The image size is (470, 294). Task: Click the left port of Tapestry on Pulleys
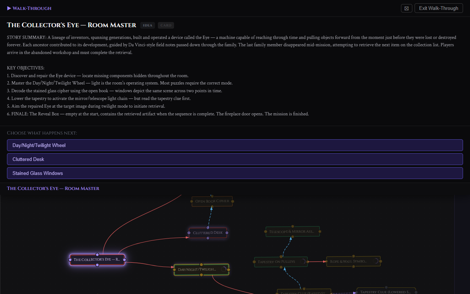254,262
